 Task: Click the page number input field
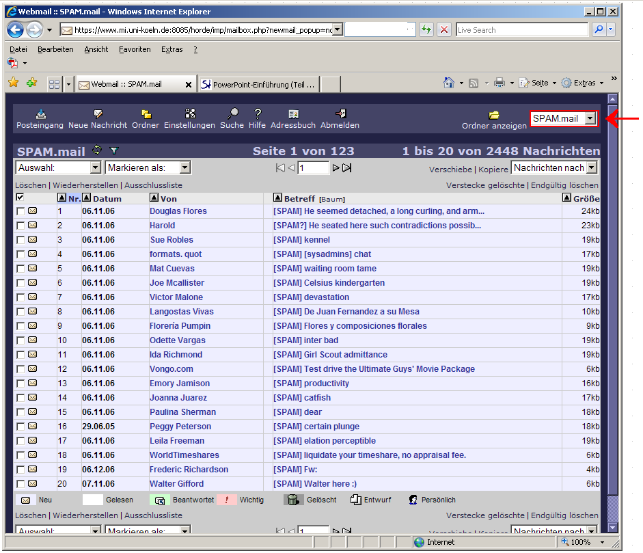(313, 168)
